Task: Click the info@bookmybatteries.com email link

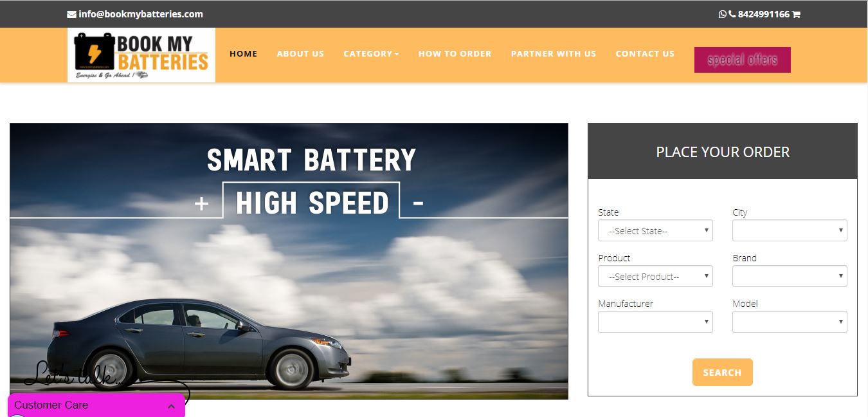Action: tap(141, 14)
